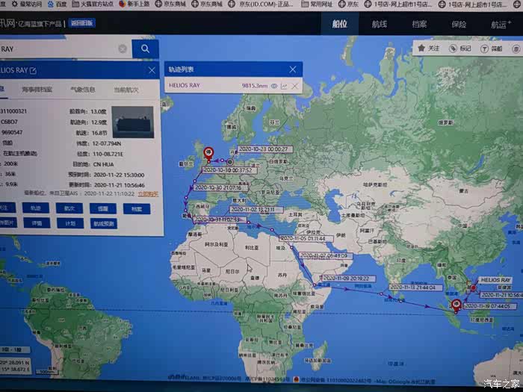The height and width of the screenshot is (392, 523).
Task: Click the red stop pin near Singapore
Action: (x=456, y=305)
